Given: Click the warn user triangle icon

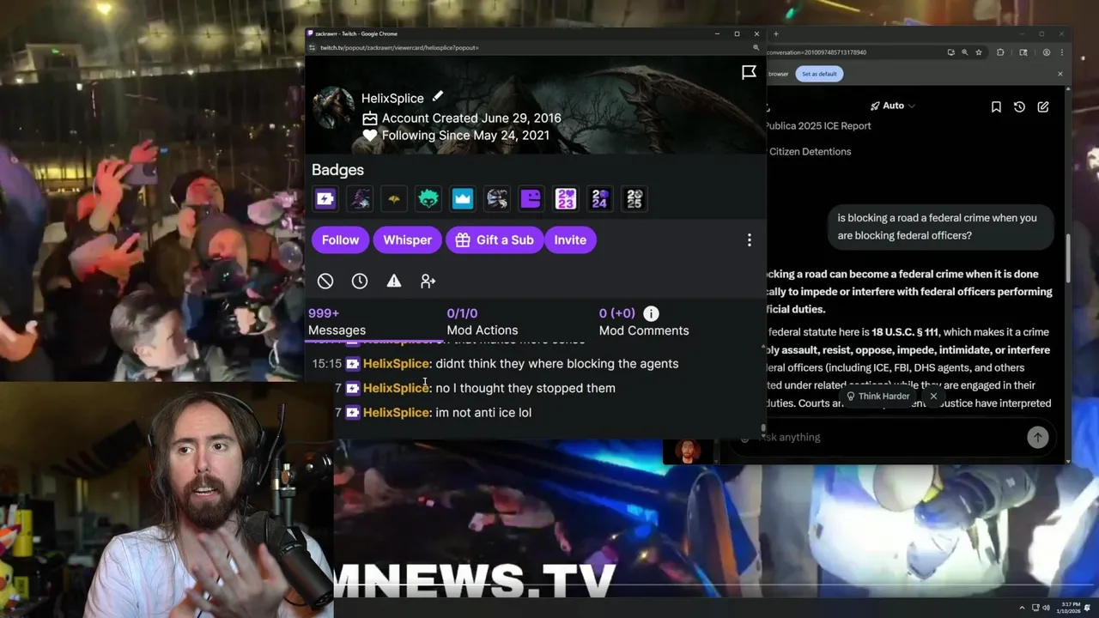Looking at the screenshot, I should 394,281.
